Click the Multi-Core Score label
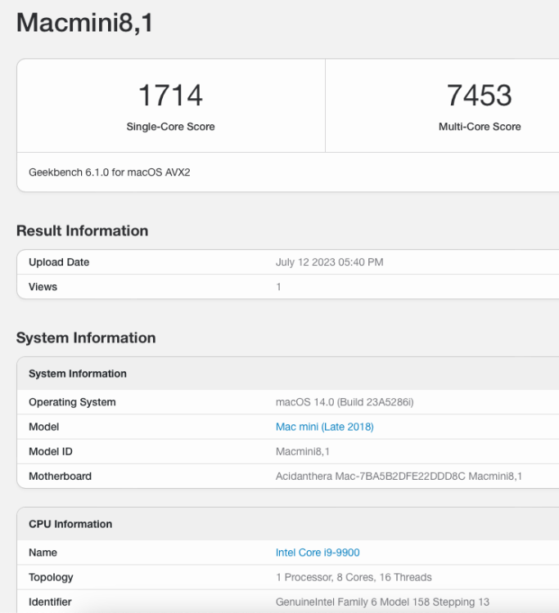 (480, 127)
